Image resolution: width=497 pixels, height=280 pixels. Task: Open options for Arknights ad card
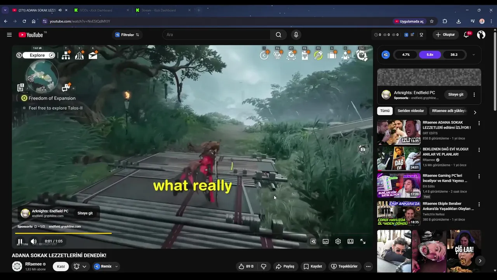(474, 94)
